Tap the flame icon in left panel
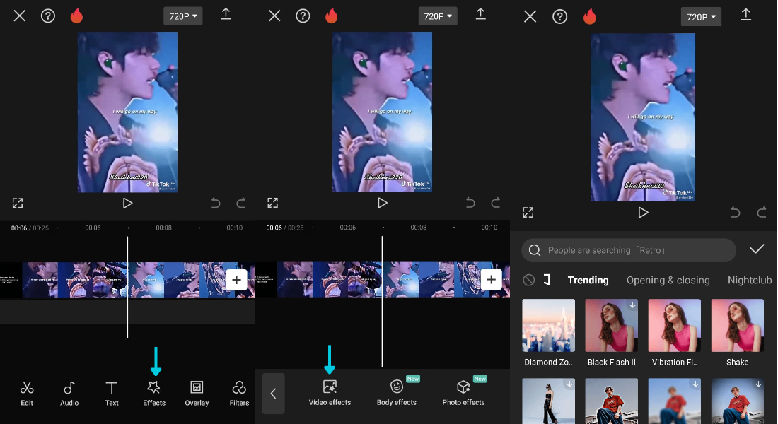The width and height of the screenshot is (778, 424). 76,16
